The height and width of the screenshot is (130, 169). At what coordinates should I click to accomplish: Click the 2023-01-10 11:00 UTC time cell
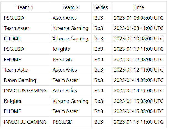tap(138, 49)
